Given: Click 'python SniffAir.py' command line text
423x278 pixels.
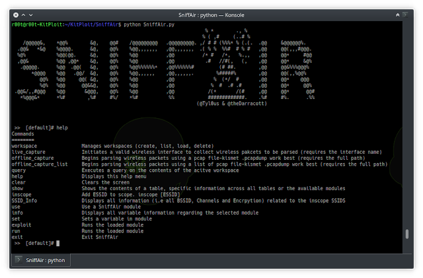Looking at the screenshot, I should [x=149, y=24].
